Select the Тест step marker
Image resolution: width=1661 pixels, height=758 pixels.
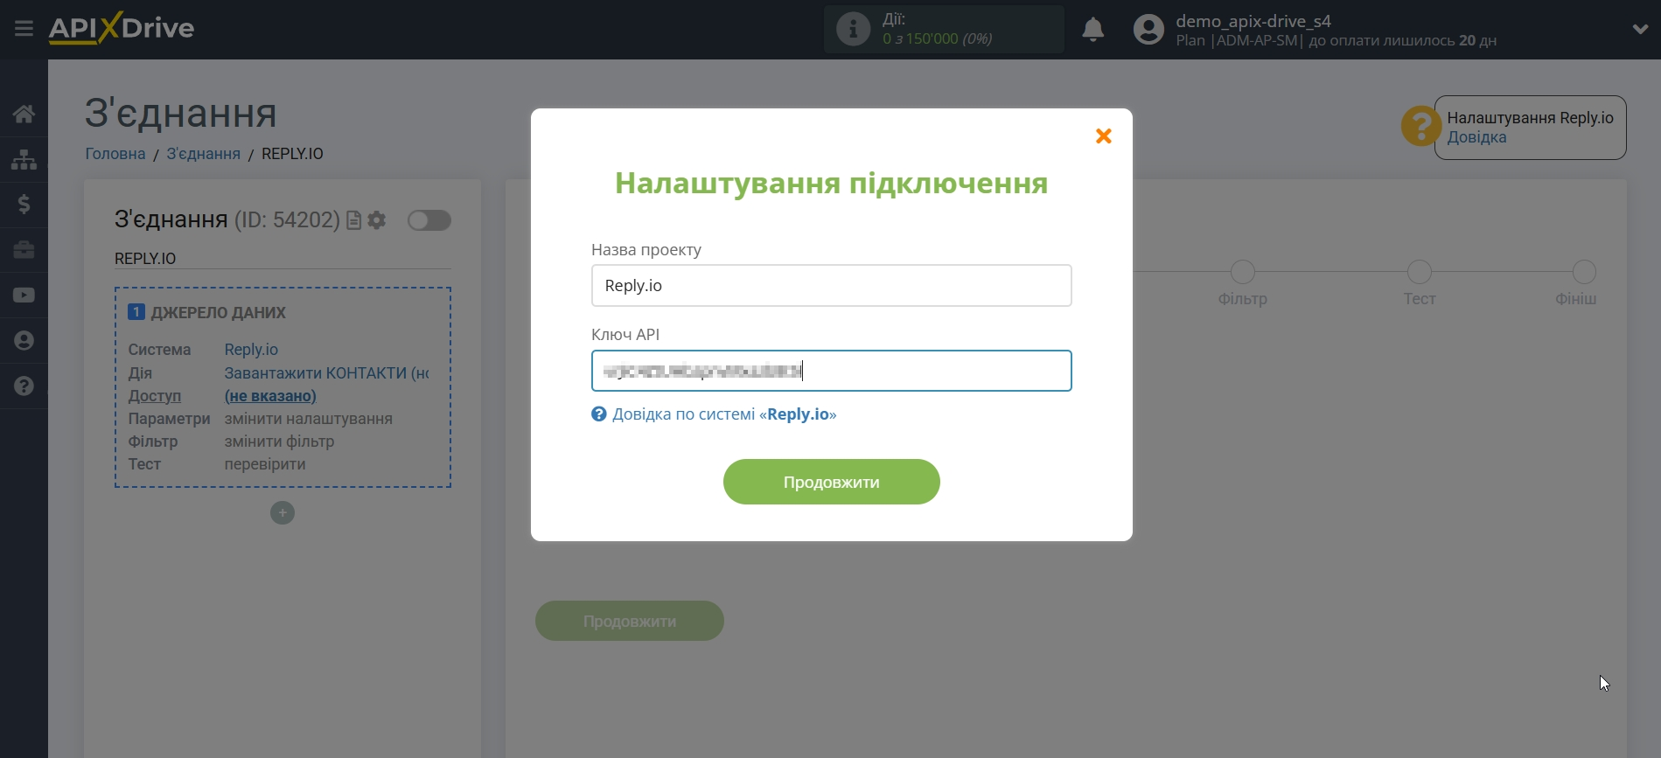pyautogui.click(x=1419, y=272)
